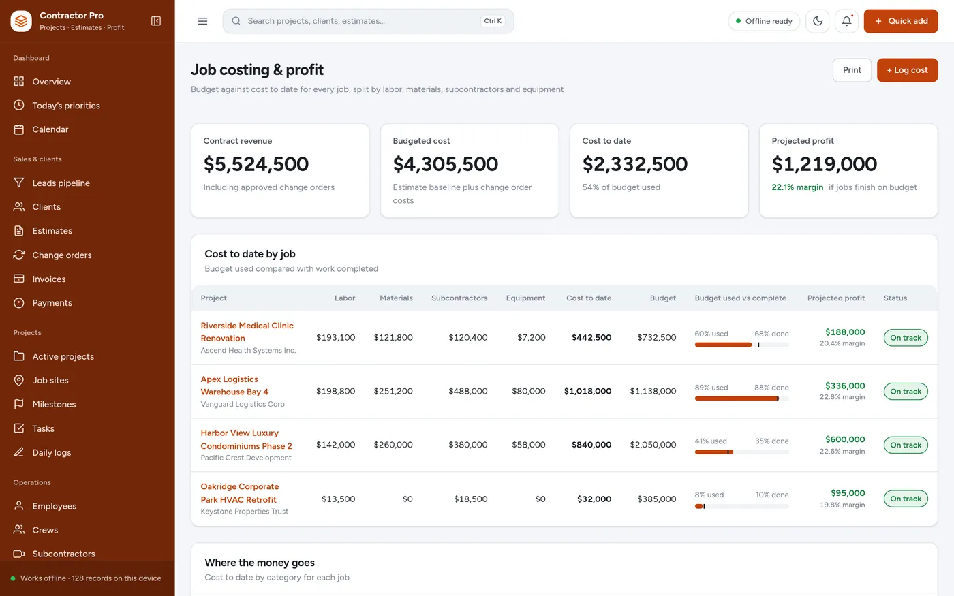
Task: Click the Calendar icon in sidebar
Action: tap(19, 129)
